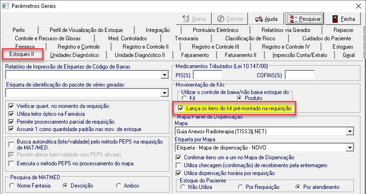Image resolution: width=366 pixels, height=194 pixels.
Task: Open the Registro e Controle III tab
Action: pyautogui.click(x=216, y=47)
